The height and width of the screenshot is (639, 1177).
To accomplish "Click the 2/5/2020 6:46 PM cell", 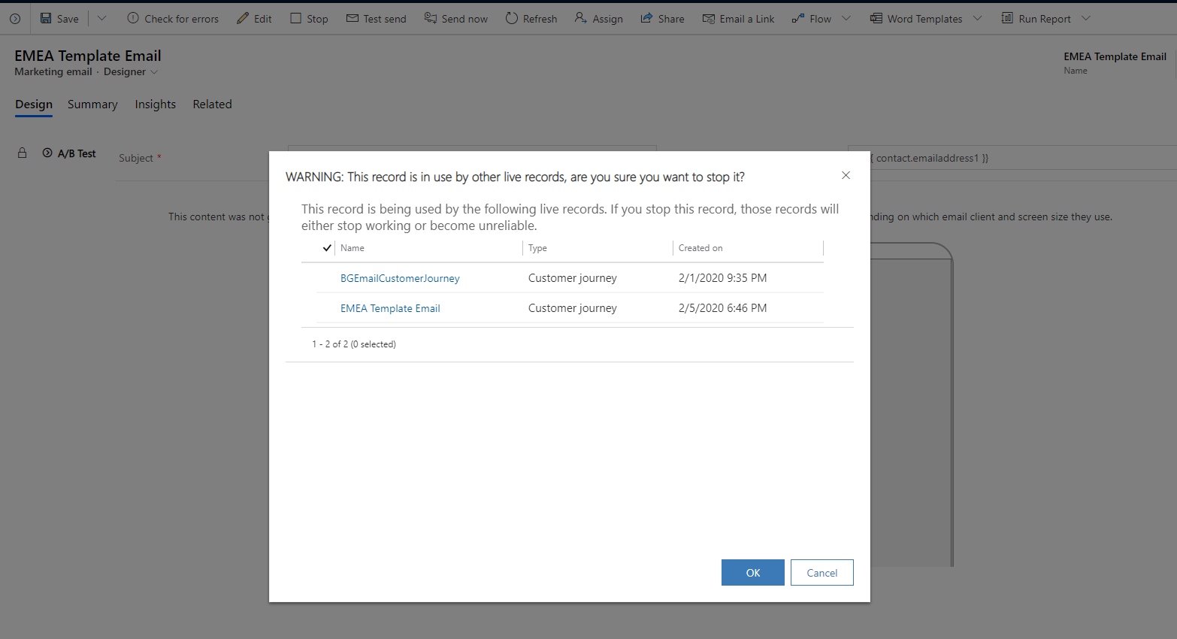I will click(x=722, y=308).
